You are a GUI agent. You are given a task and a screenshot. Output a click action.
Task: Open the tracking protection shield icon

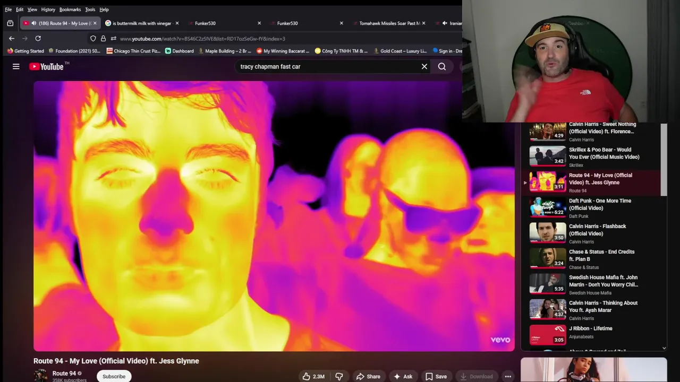93,38
